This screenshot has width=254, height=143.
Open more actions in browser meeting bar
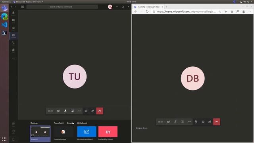[x=189, y=122]
